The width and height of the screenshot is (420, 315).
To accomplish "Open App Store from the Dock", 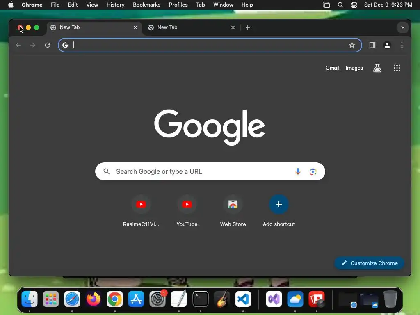I will [136, 299].
